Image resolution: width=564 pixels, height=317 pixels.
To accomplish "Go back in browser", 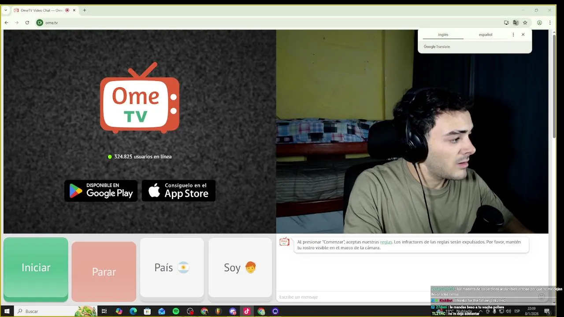I will [6, 22].
